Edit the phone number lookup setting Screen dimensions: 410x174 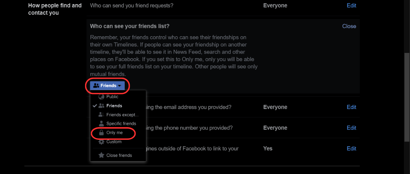351,128
